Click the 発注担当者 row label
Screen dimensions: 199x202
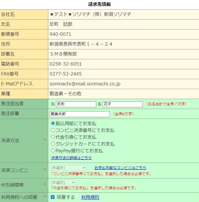[x=12, y=104]
